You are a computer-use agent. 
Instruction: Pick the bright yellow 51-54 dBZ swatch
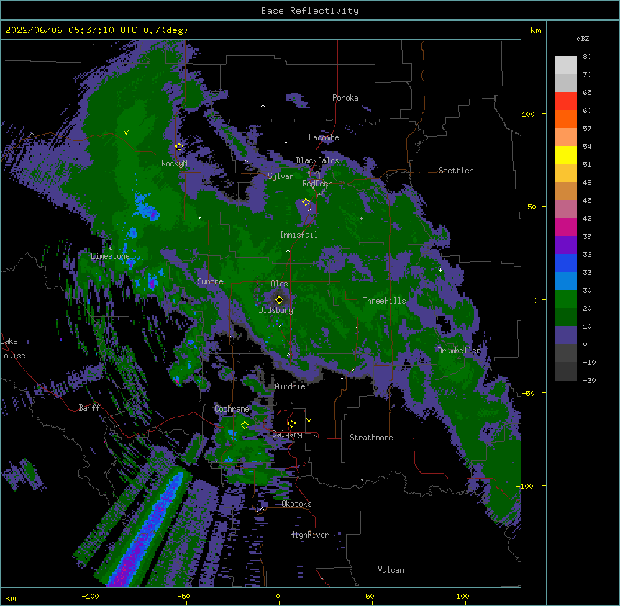565,155
